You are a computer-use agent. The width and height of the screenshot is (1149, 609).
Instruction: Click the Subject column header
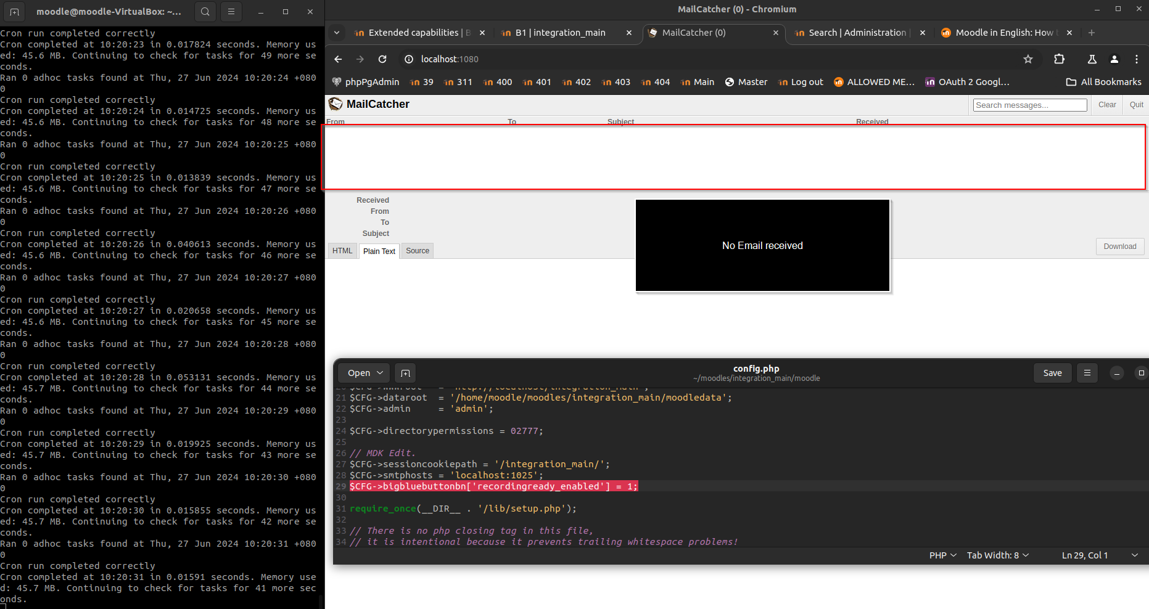click(620, 121)
